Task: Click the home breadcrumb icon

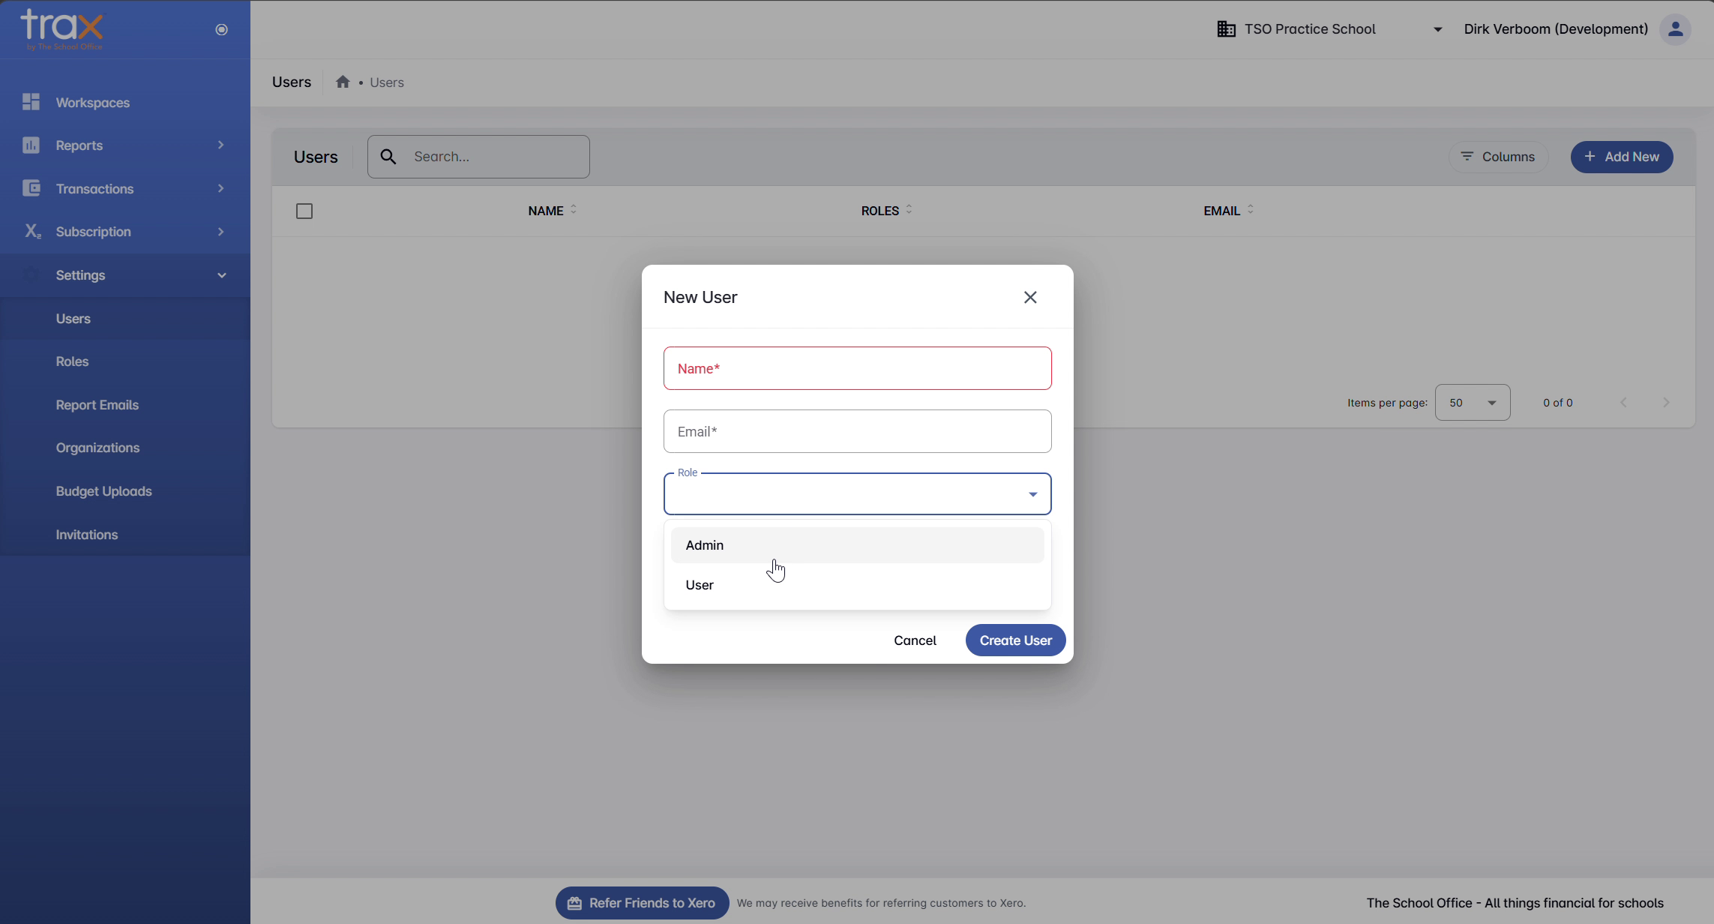Action: click(x=343, y=82)
